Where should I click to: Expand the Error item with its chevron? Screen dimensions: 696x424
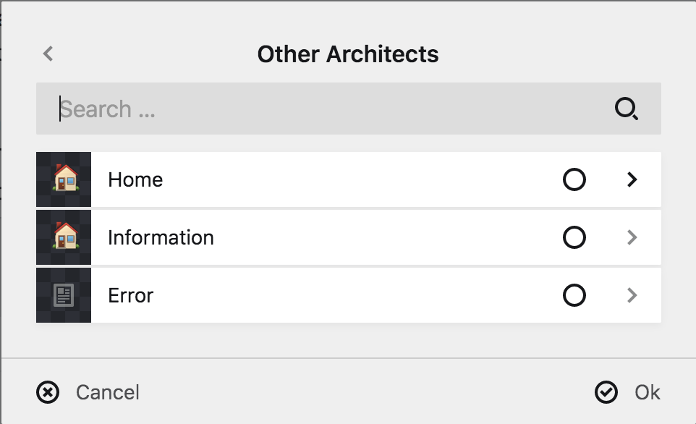(632, 295)
